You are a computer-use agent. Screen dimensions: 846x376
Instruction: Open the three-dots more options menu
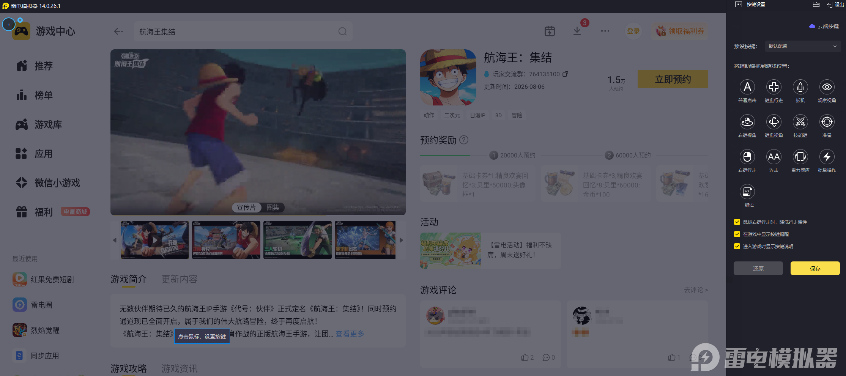click(605, 31)
